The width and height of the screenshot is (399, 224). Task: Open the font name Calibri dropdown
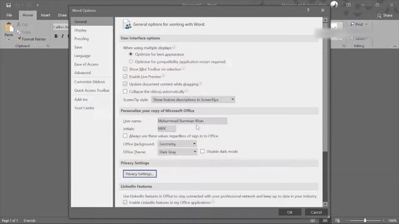click(60, 27)
